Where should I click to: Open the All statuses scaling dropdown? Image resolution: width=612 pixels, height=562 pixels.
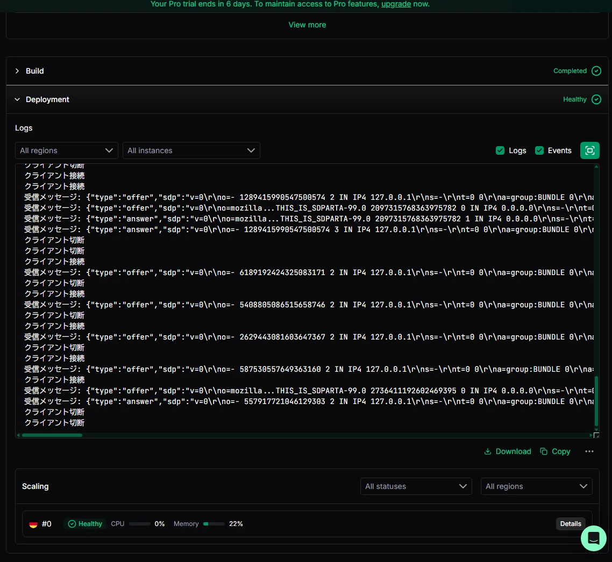point(416,486)
